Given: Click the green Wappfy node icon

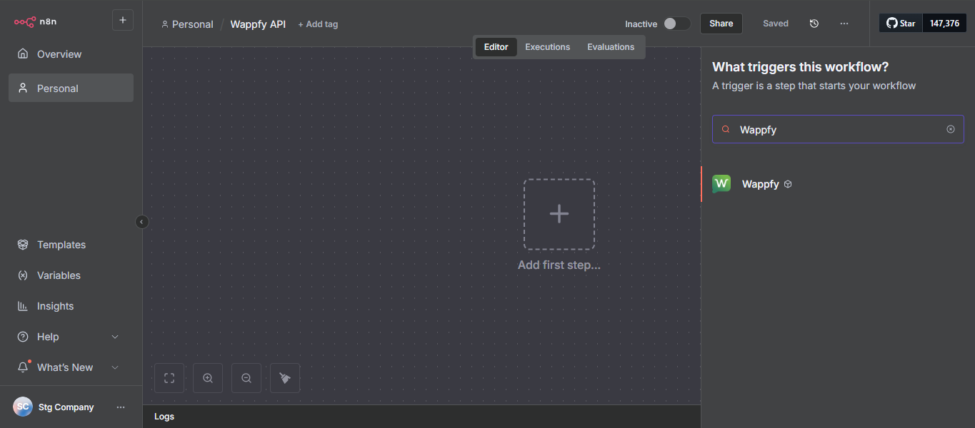Looking at the screenshot, I should click(721, 184).
